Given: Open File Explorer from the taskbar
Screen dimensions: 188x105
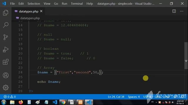Looking at the screenshot, I should coord(12,102).
